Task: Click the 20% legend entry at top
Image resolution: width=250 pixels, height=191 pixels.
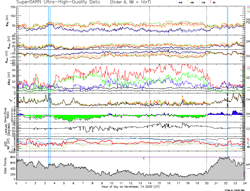Action: click(180, 2)
